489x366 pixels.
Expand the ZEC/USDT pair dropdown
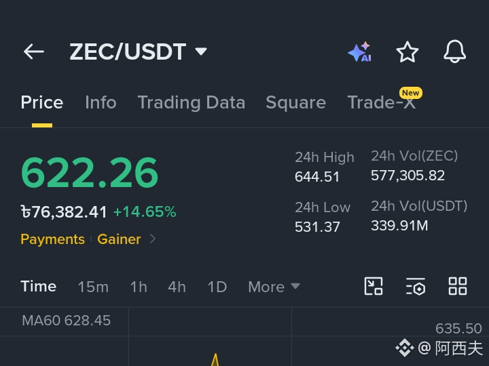[x=201, y=52]
